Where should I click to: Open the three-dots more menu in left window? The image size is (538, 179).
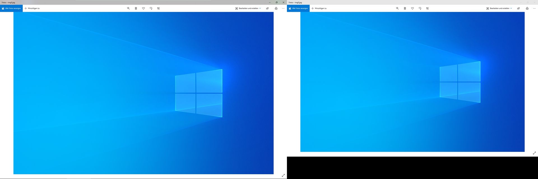283,8
